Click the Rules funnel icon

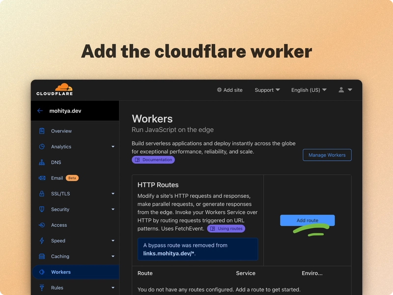coord(42,288)
